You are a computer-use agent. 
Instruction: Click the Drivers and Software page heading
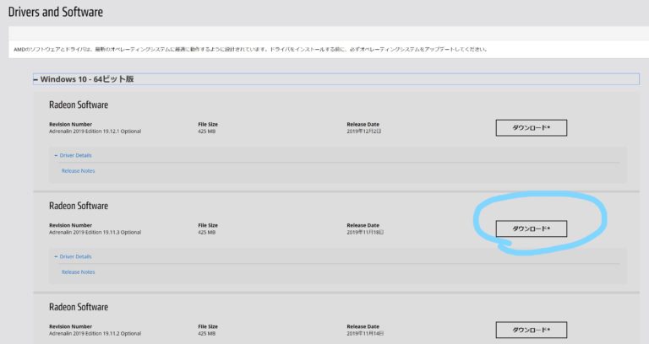click(x=57, y=12)
